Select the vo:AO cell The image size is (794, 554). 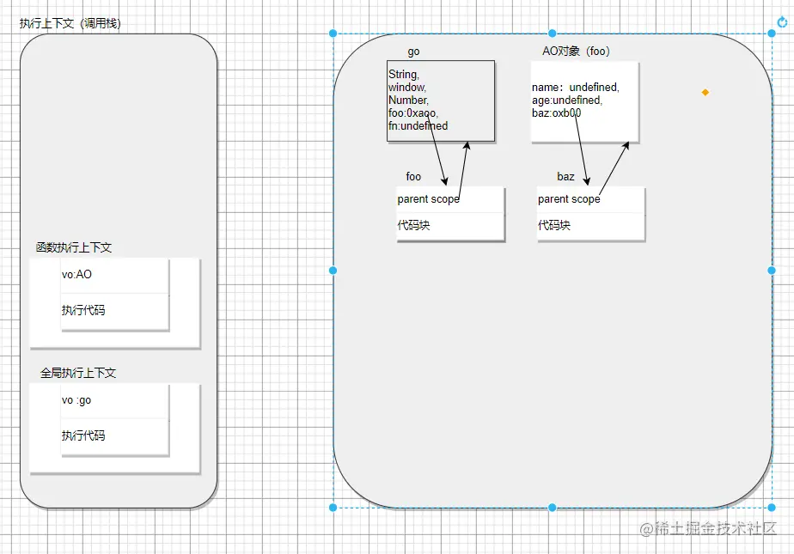114,276
